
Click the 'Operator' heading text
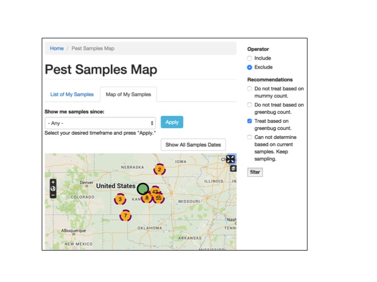pos(258,49)
